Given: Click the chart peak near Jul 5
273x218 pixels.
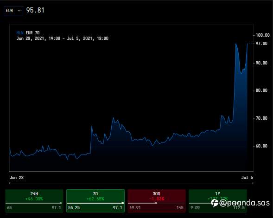Looking at the screenshot, I should (236, 44).
